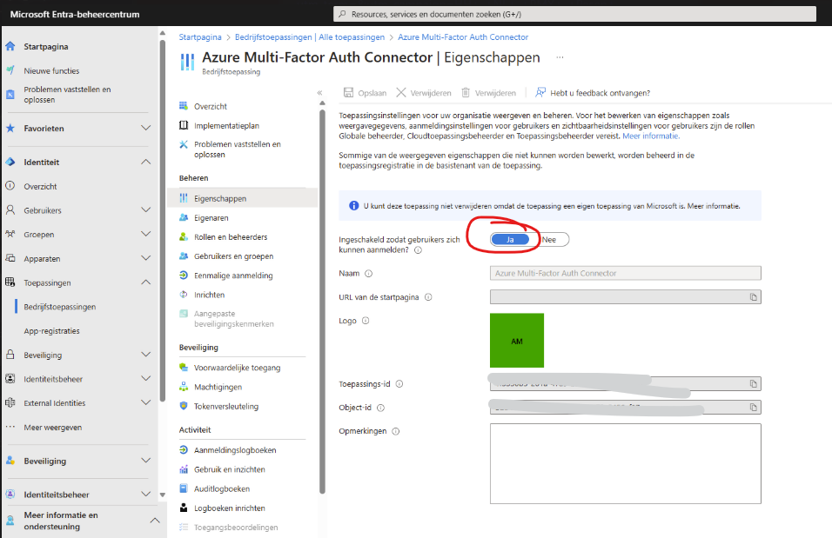Click the Opmerkingen text area
Viewport: 832px width, 538px height.
(626, 464)
